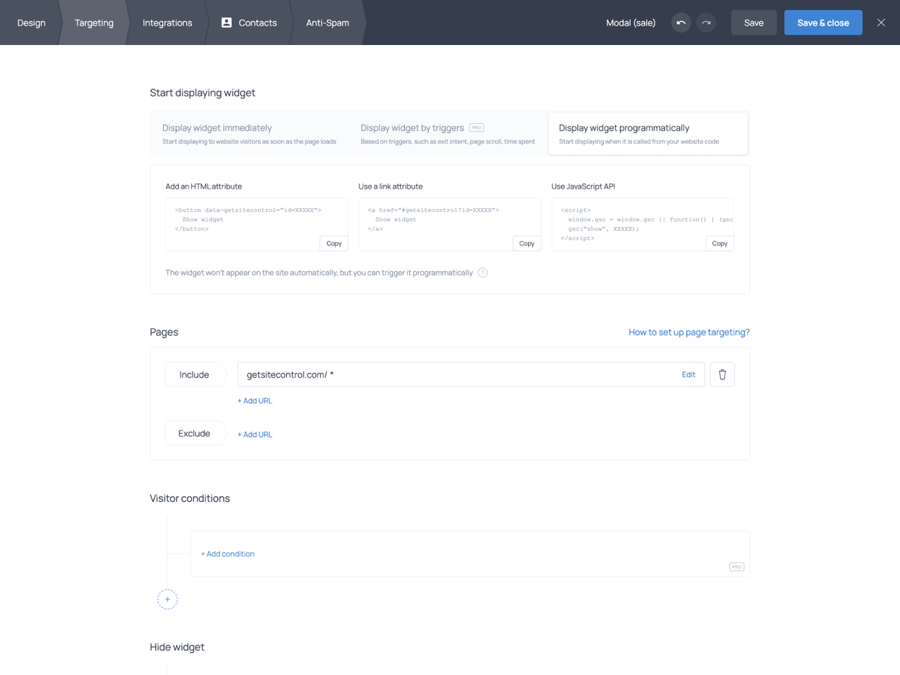Click the contact card icon in Contacts tab
Screen dimensions: 900x675
(226, 22)
